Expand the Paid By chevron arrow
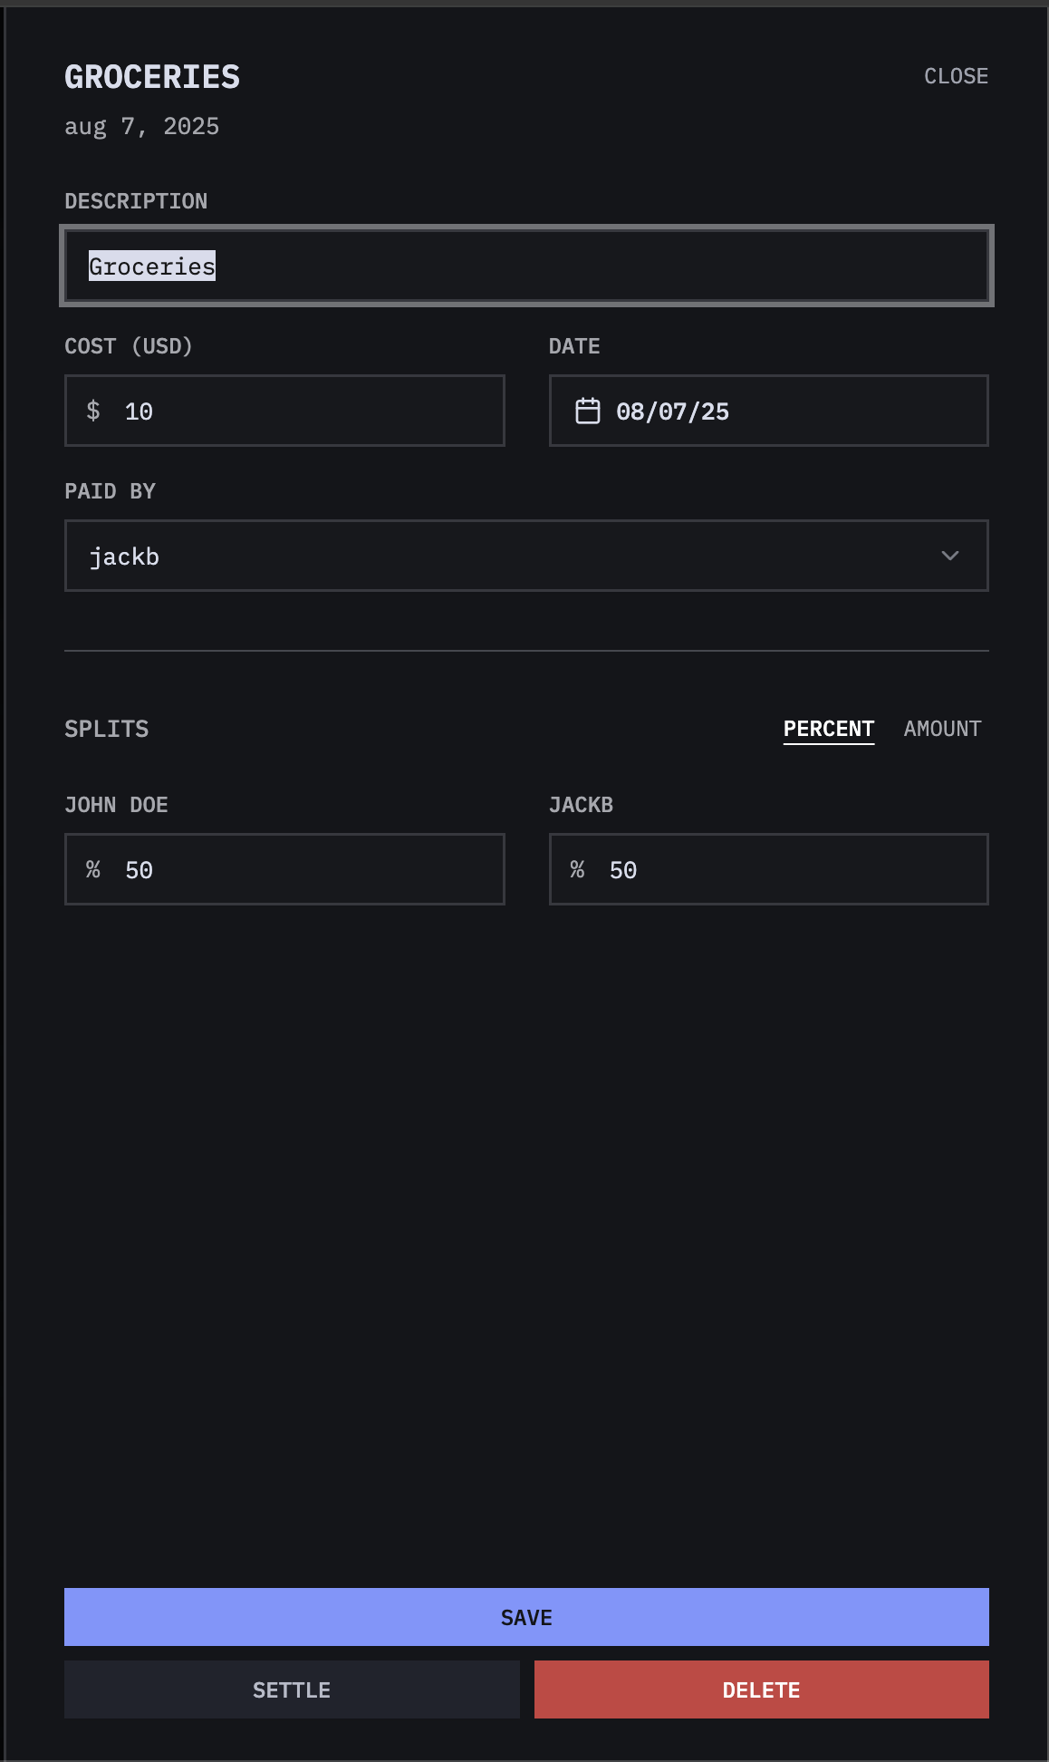This screenshot has height=1762, width=1049. coord(949,556)
